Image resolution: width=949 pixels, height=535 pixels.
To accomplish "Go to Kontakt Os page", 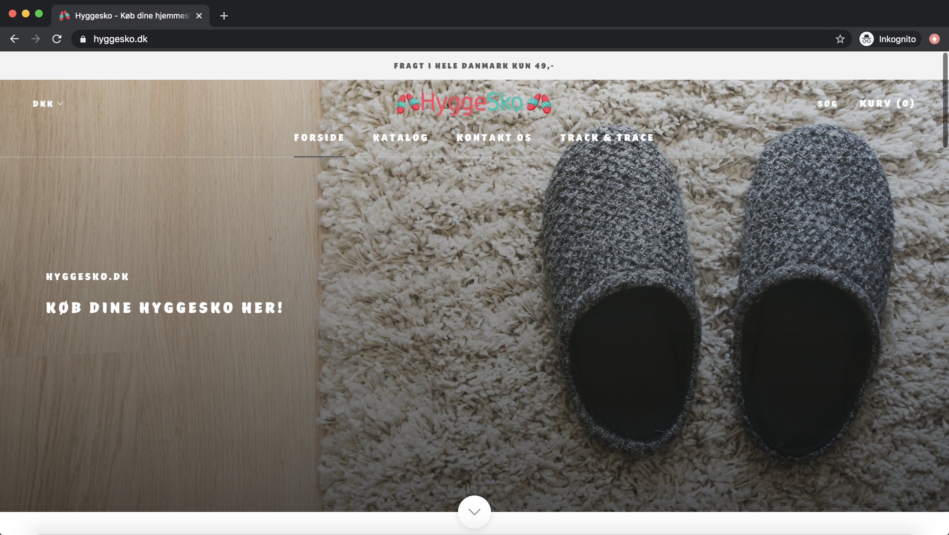I will (x=494, y=138).
